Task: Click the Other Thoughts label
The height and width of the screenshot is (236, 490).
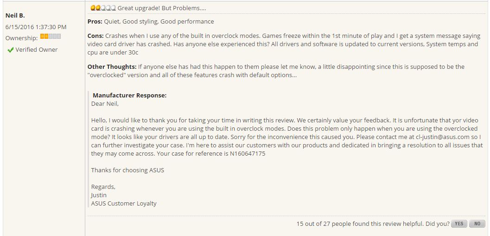Action: 112,67
